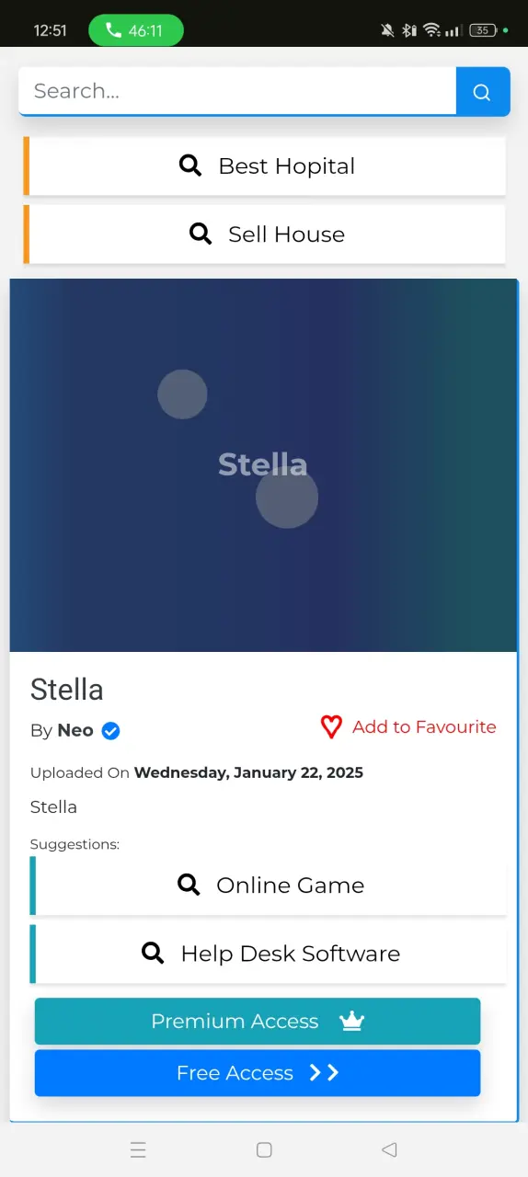Viewport: 528px width, 1177px height.
Task: Tap the crown icon on Premium Access
Action: coord(352,1022)
